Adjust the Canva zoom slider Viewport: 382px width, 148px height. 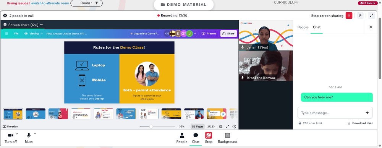point(151,127)
